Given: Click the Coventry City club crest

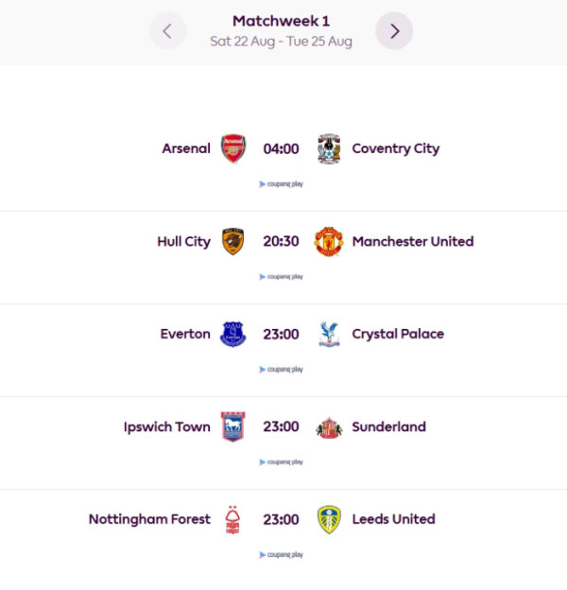Looking at the screenshot, I should [329, 148].
